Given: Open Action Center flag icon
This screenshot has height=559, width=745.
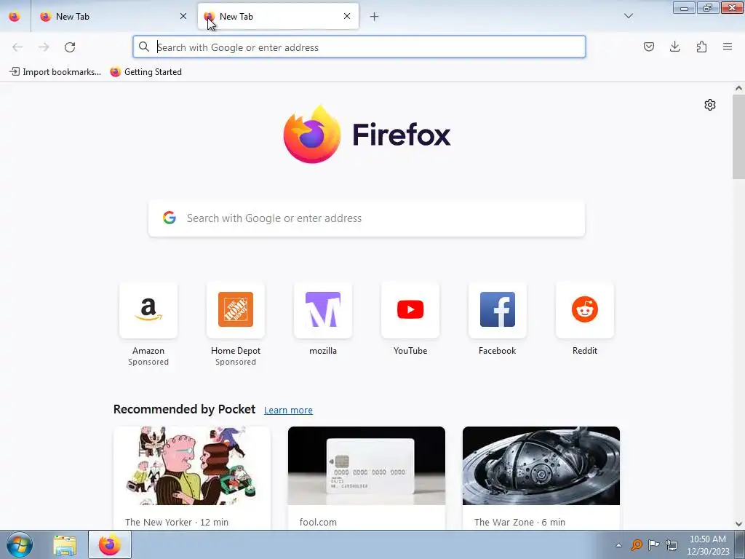Looking at the screenshot, I should tap(654, 544).
